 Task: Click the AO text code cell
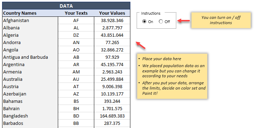coord(76,50)
